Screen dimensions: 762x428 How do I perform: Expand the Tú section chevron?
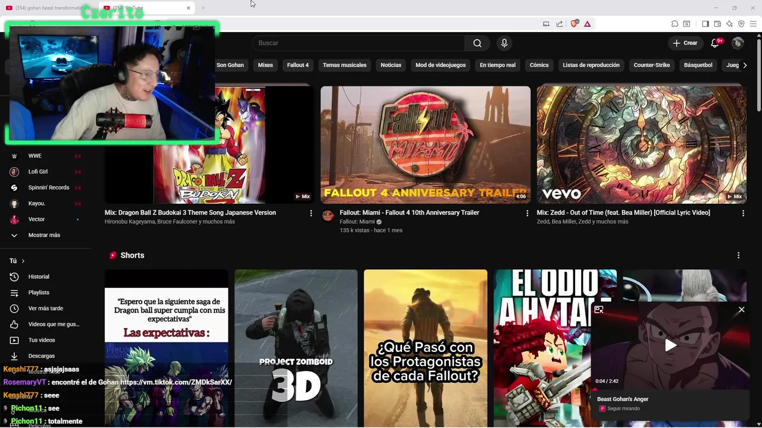click(23, 261)
